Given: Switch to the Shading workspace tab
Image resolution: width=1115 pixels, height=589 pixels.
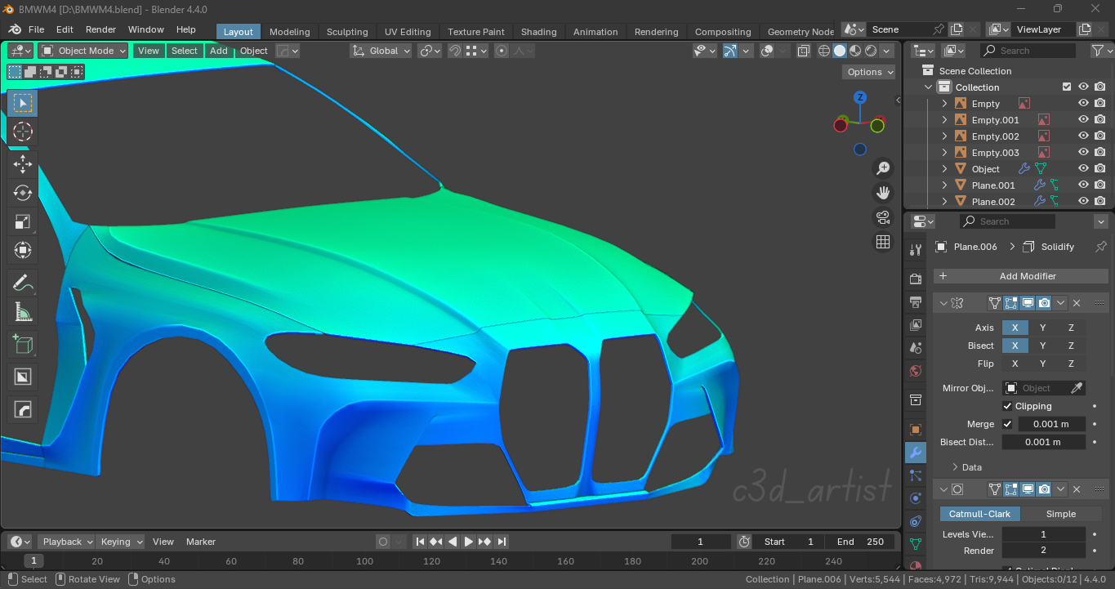Looking at the screenshot, I should (539, 32).
